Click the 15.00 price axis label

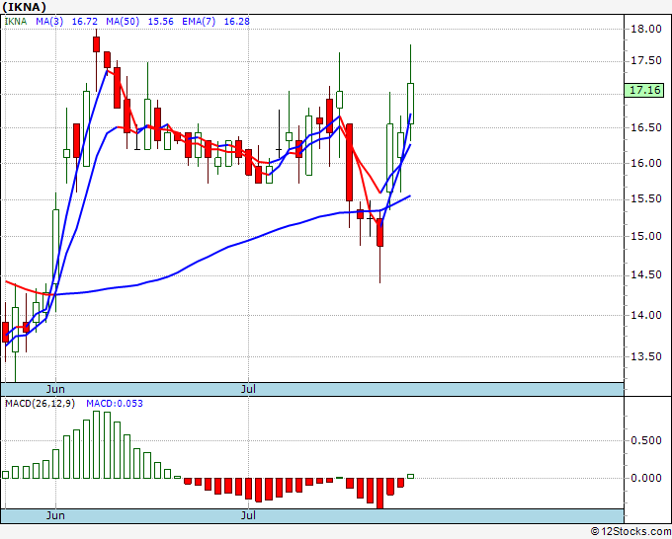646,236
